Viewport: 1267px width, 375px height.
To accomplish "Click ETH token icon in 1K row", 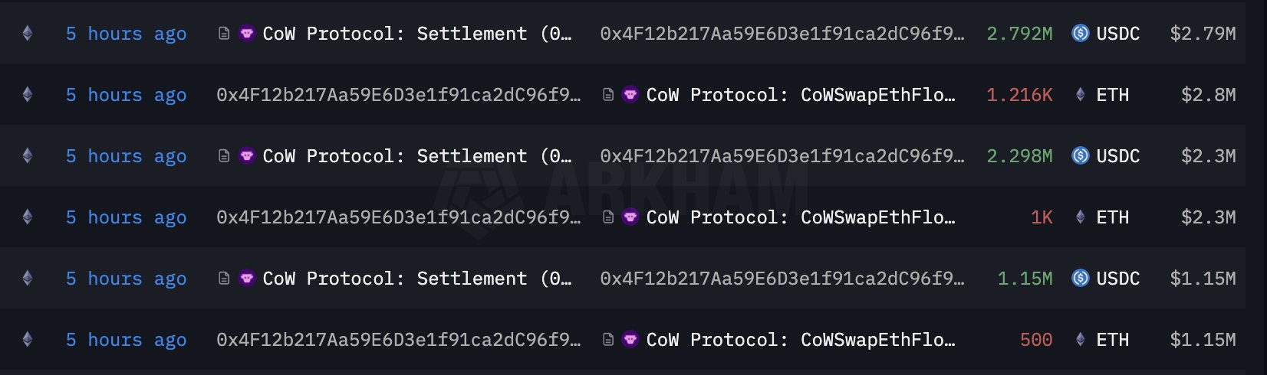I will click(x=1080, y=217).
